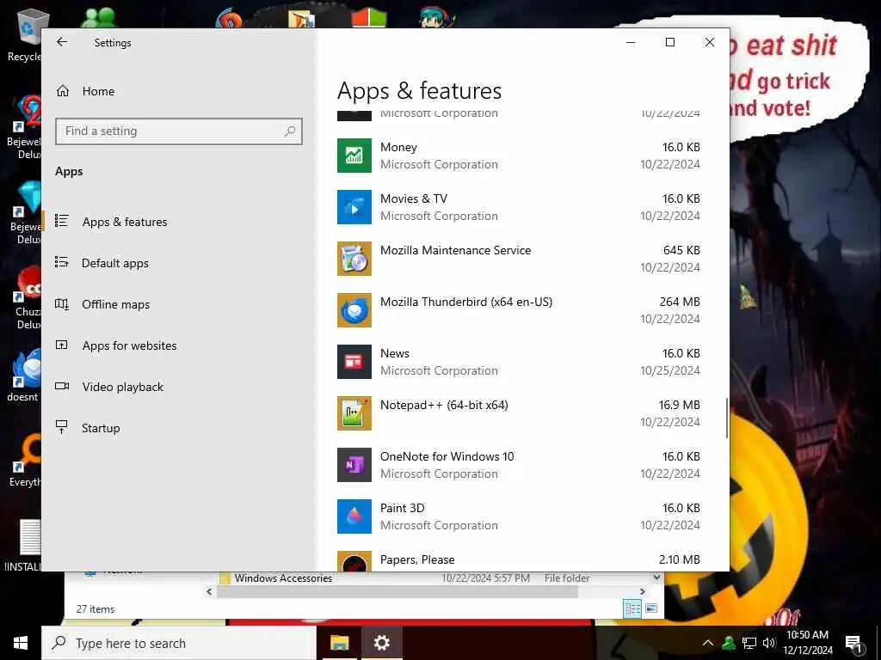Open the Windows Start menu
This screenshot has height=660, width=881.
click(21, 643)
